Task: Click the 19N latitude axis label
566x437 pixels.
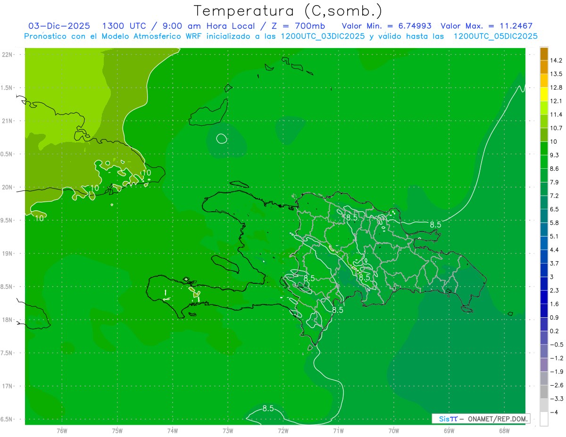Action: point(8,254)
